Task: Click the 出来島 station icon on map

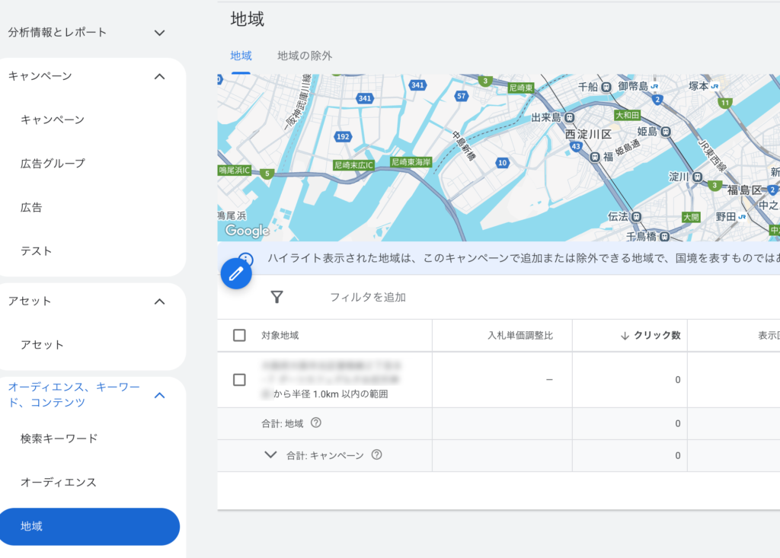Action: coord(570,118)
